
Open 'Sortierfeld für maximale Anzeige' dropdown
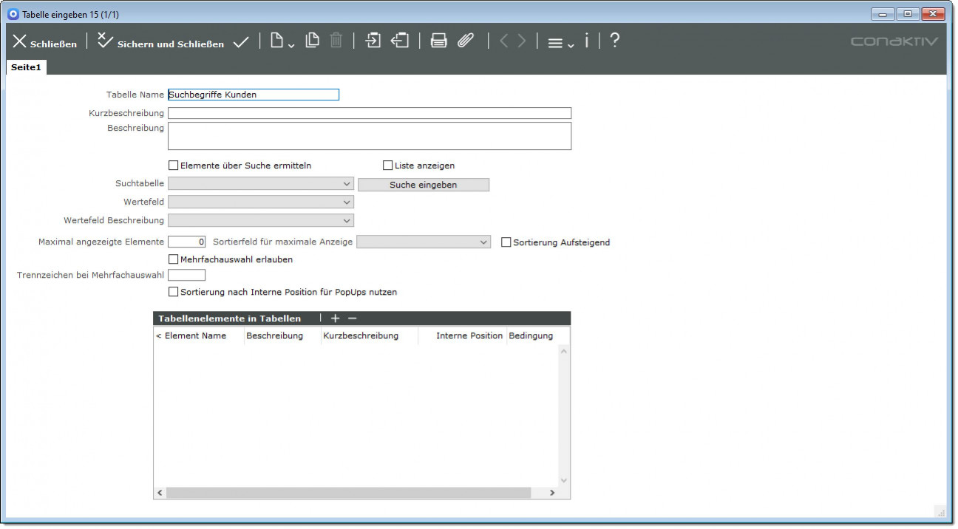click(424, 242)
